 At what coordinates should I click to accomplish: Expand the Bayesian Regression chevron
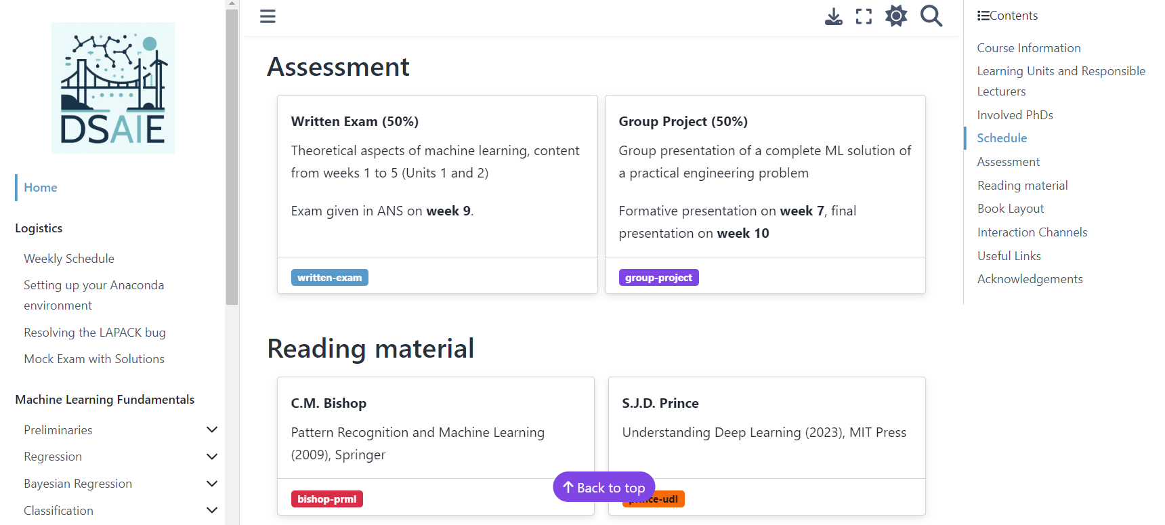pyautogui.click(x=212, y=484)
